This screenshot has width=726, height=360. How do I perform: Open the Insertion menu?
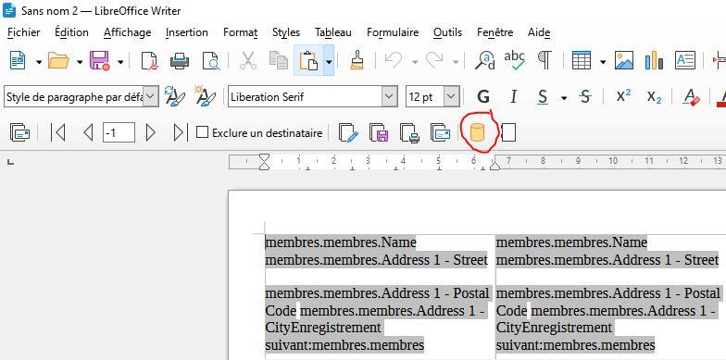(x=187, y=32)
